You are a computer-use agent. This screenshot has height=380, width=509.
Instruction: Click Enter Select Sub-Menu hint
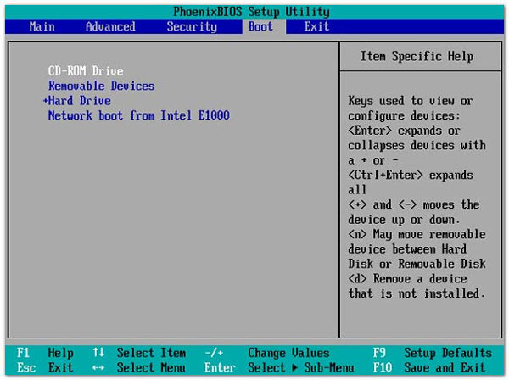[x=279, y=367]
